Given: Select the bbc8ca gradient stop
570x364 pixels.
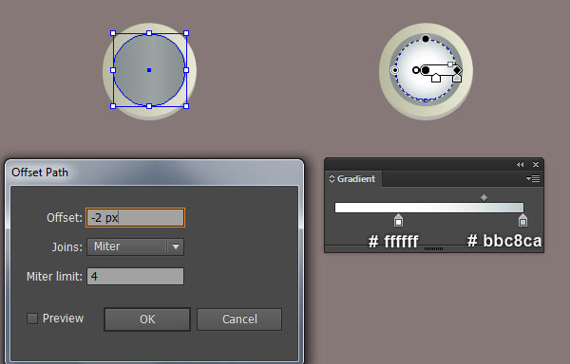Looking at the screenshot, I should pyautogui.click(x=522, y=220).
